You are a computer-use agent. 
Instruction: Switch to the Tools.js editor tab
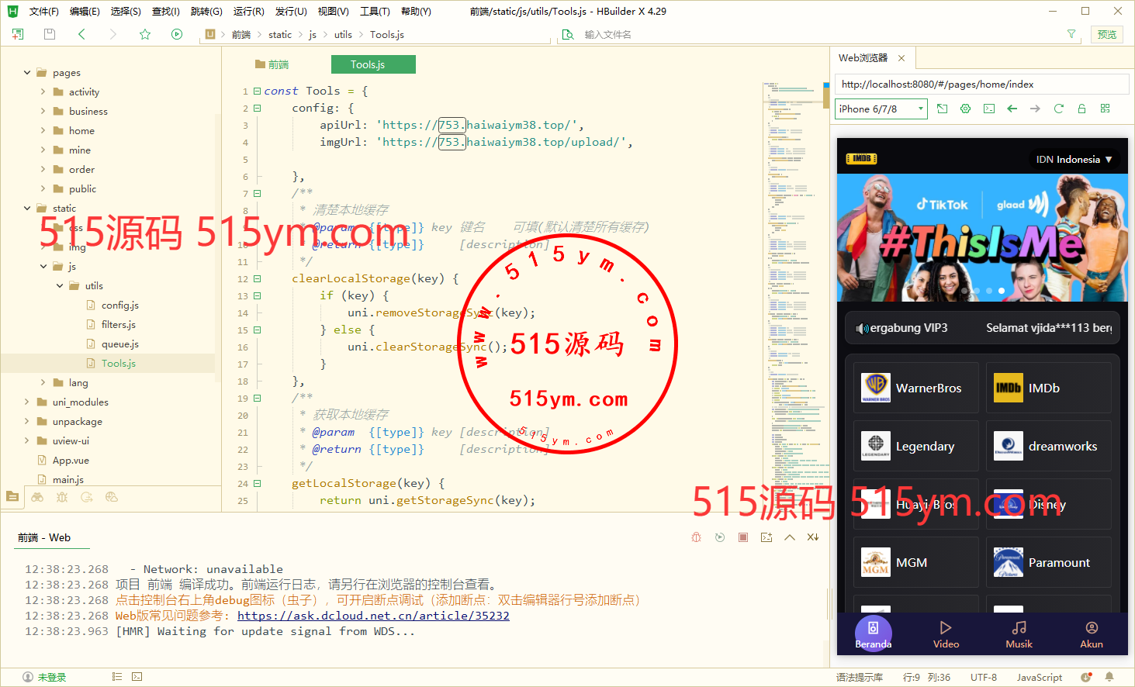(372, 64)
